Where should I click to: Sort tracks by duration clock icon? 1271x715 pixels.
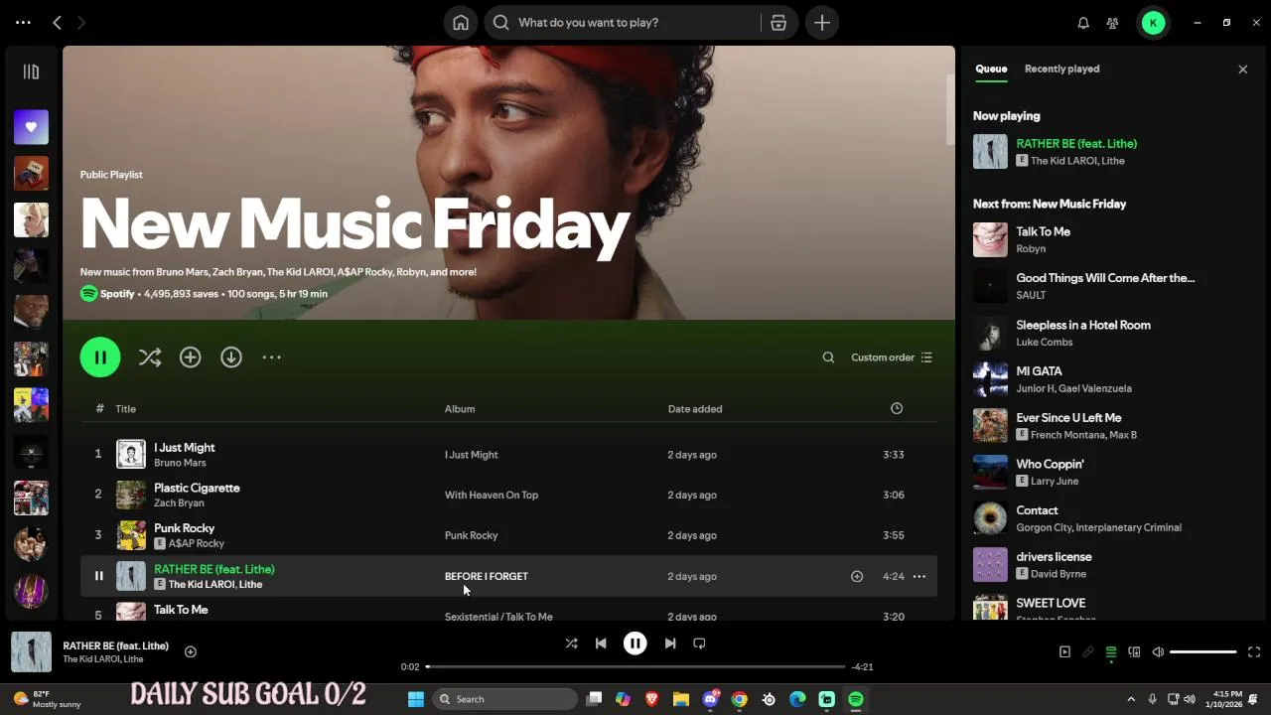(x=897, y=408)
